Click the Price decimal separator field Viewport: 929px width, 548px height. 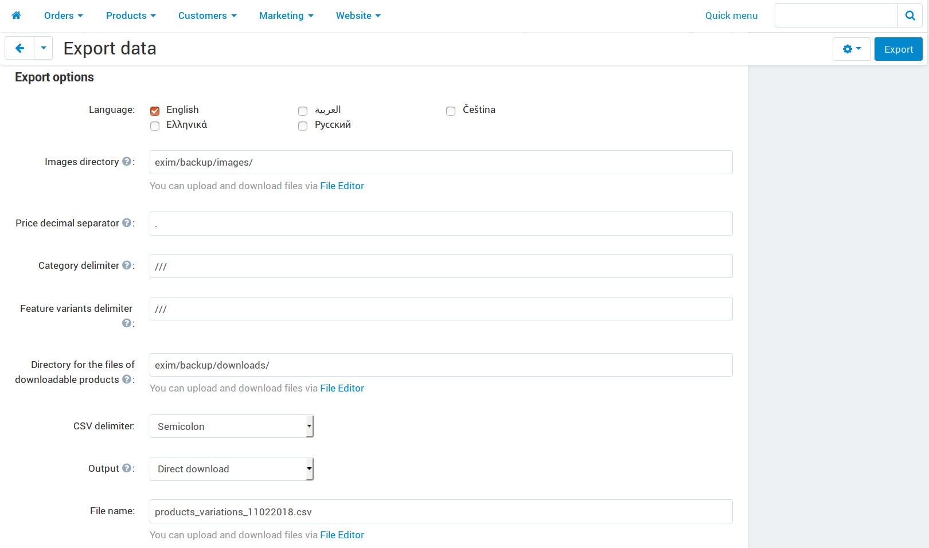[441, 224]
